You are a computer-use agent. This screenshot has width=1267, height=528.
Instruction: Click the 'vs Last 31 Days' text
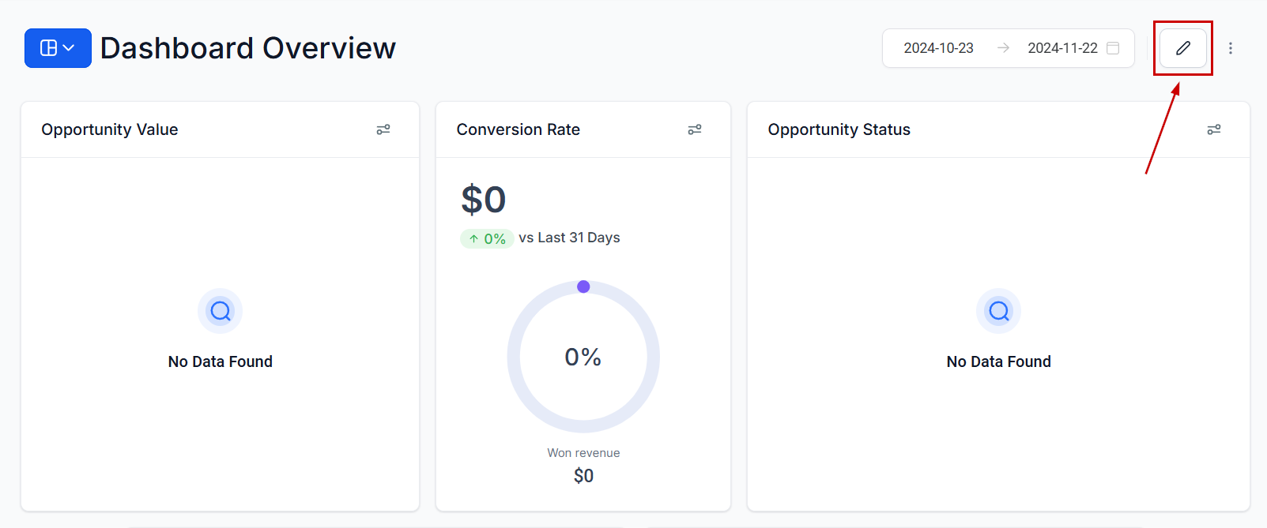[x=569, y=238]
